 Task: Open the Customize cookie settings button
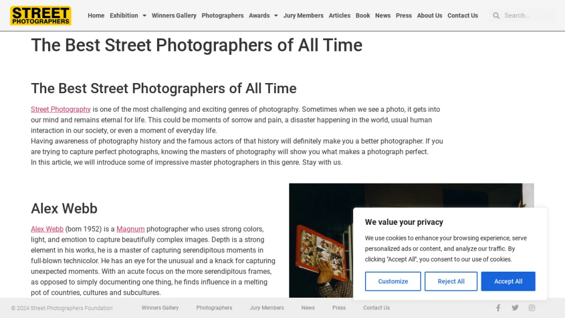click(x=393, y=281)
